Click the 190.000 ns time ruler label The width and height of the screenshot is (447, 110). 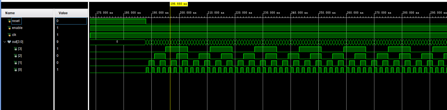click(x=160, y=13)
